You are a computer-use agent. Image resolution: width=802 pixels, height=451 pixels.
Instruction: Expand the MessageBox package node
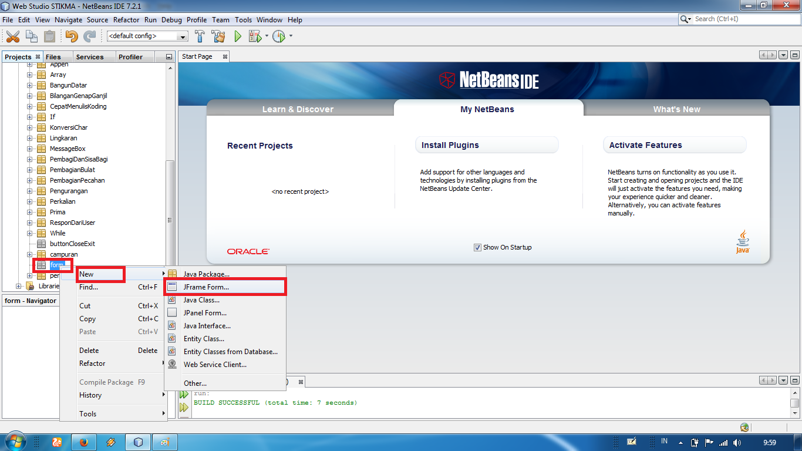(29, 149)
